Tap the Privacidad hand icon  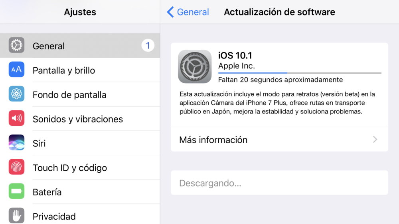tap(16, 216)
